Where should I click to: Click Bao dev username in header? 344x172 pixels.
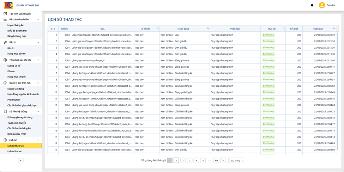point(331,5)
